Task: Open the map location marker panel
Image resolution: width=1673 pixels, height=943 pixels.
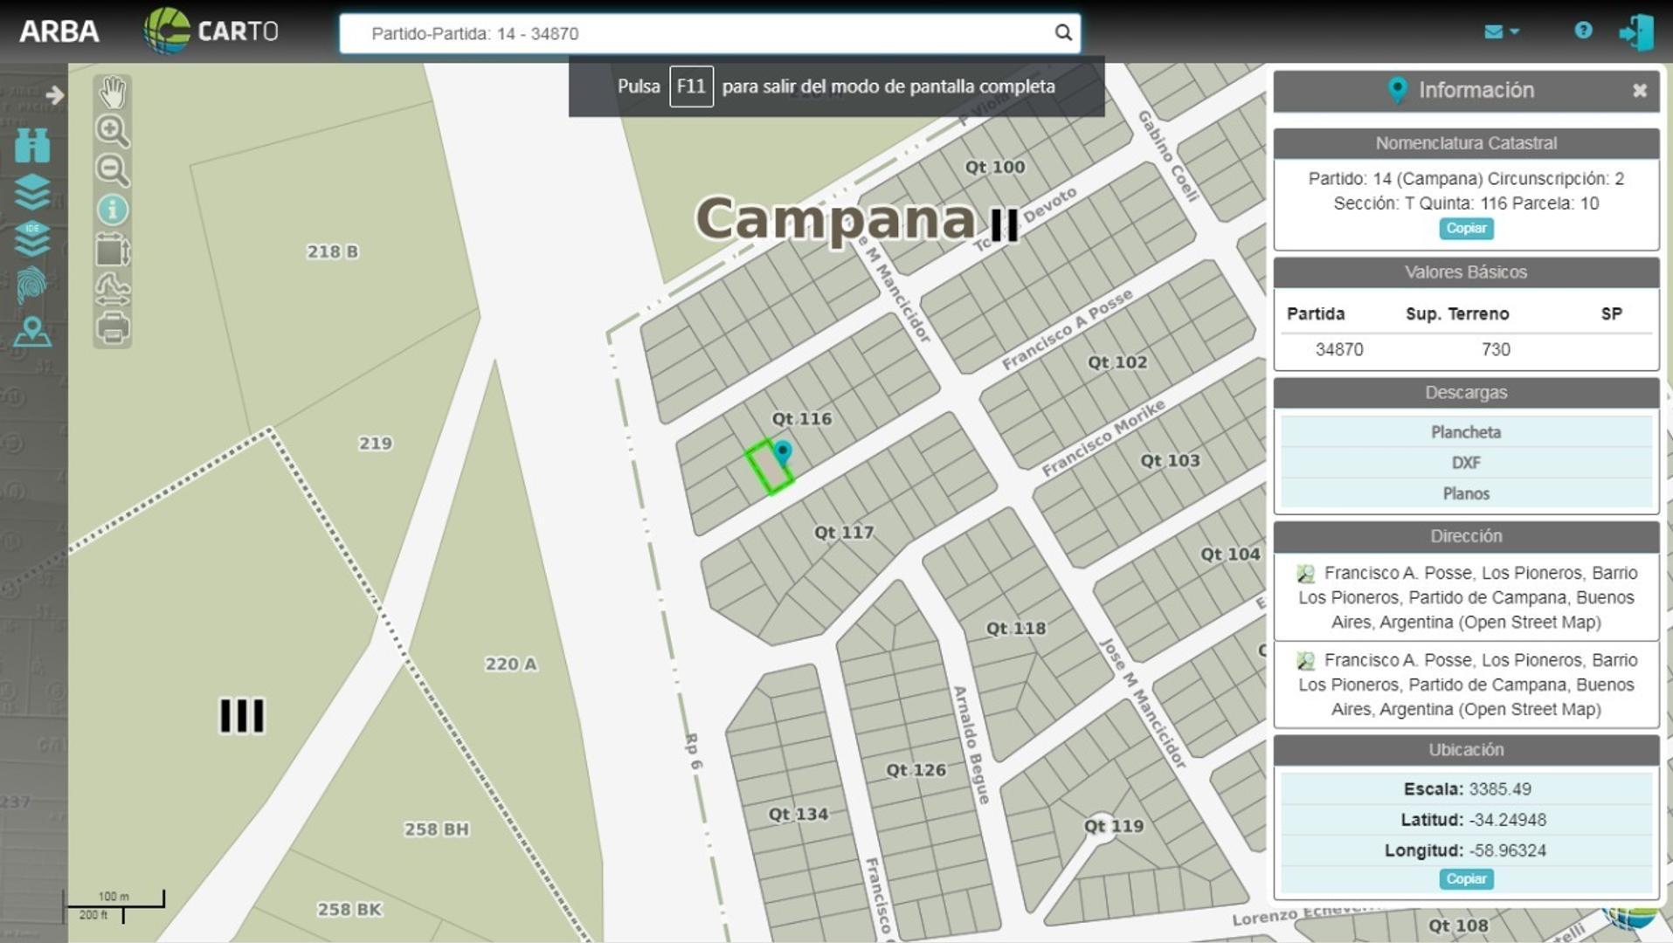Action: click(32, 332)
